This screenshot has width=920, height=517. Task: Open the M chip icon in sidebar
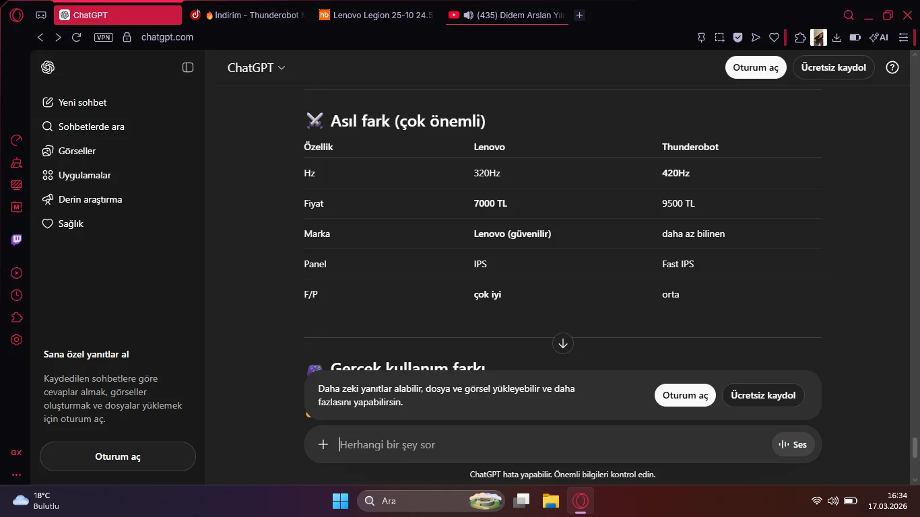click(x=17, y=207)
